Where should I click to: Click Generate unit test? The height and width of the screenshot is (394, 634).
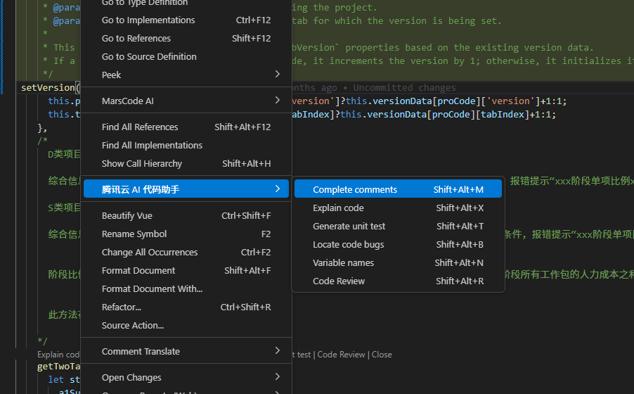click(x=398, y=226)
